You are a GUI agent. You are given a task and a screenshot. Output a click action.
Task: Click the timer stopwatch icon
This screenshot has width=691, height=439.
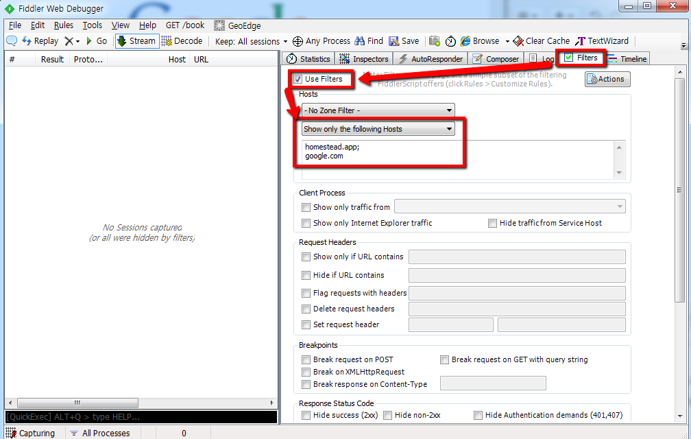click(450, 41)
